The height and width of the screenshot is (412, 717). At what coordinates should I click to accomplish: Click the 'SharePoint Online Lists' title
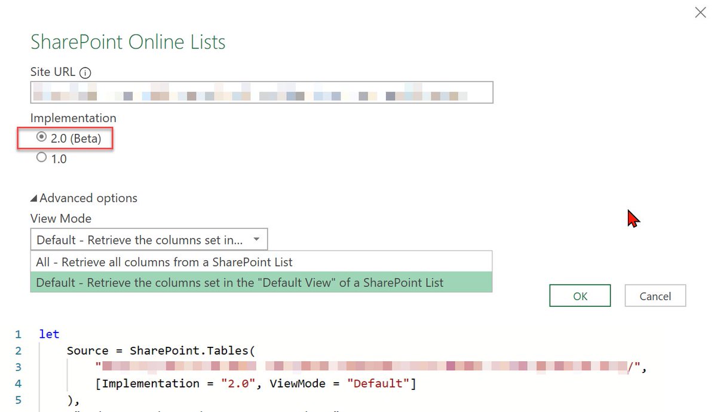tap(128, 42)
